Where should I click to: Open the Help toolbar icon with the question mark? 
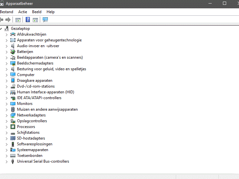pos(28,20)
